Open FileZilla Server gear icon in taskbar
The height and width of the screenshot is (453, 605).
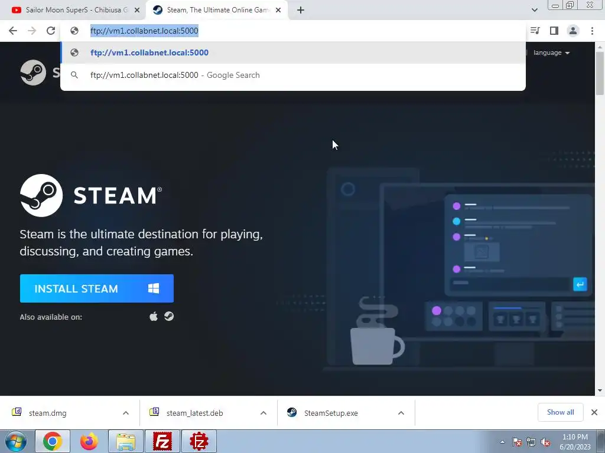click(199, 441)
